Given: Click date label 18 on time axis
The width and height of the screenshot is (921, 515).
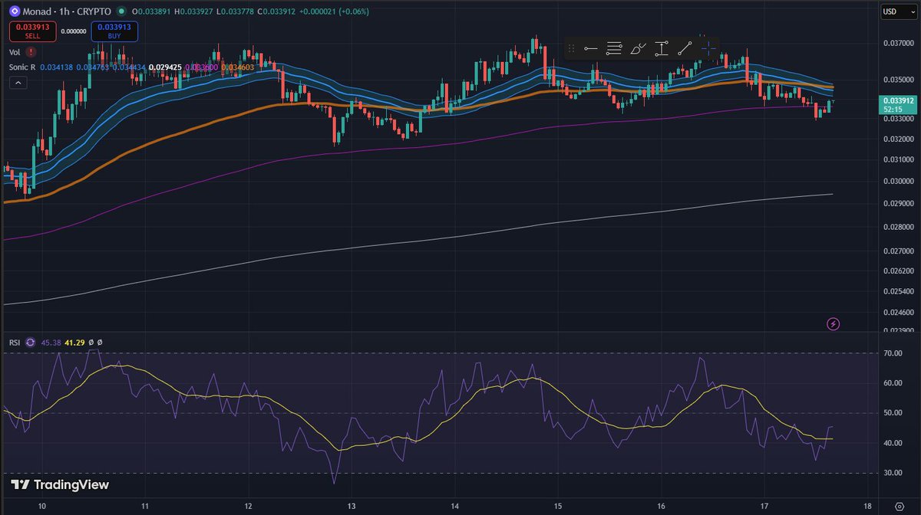Looking at the screenshot, I should [x=867, y=507].
